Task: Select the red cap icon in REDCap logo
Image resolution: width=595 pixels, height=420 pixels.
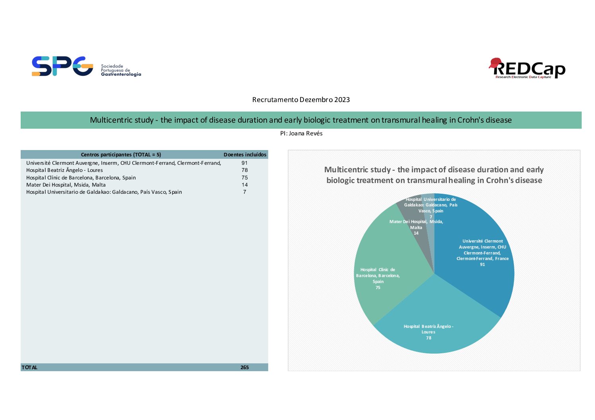Action: pyautogui.click(x=495, y=63)
